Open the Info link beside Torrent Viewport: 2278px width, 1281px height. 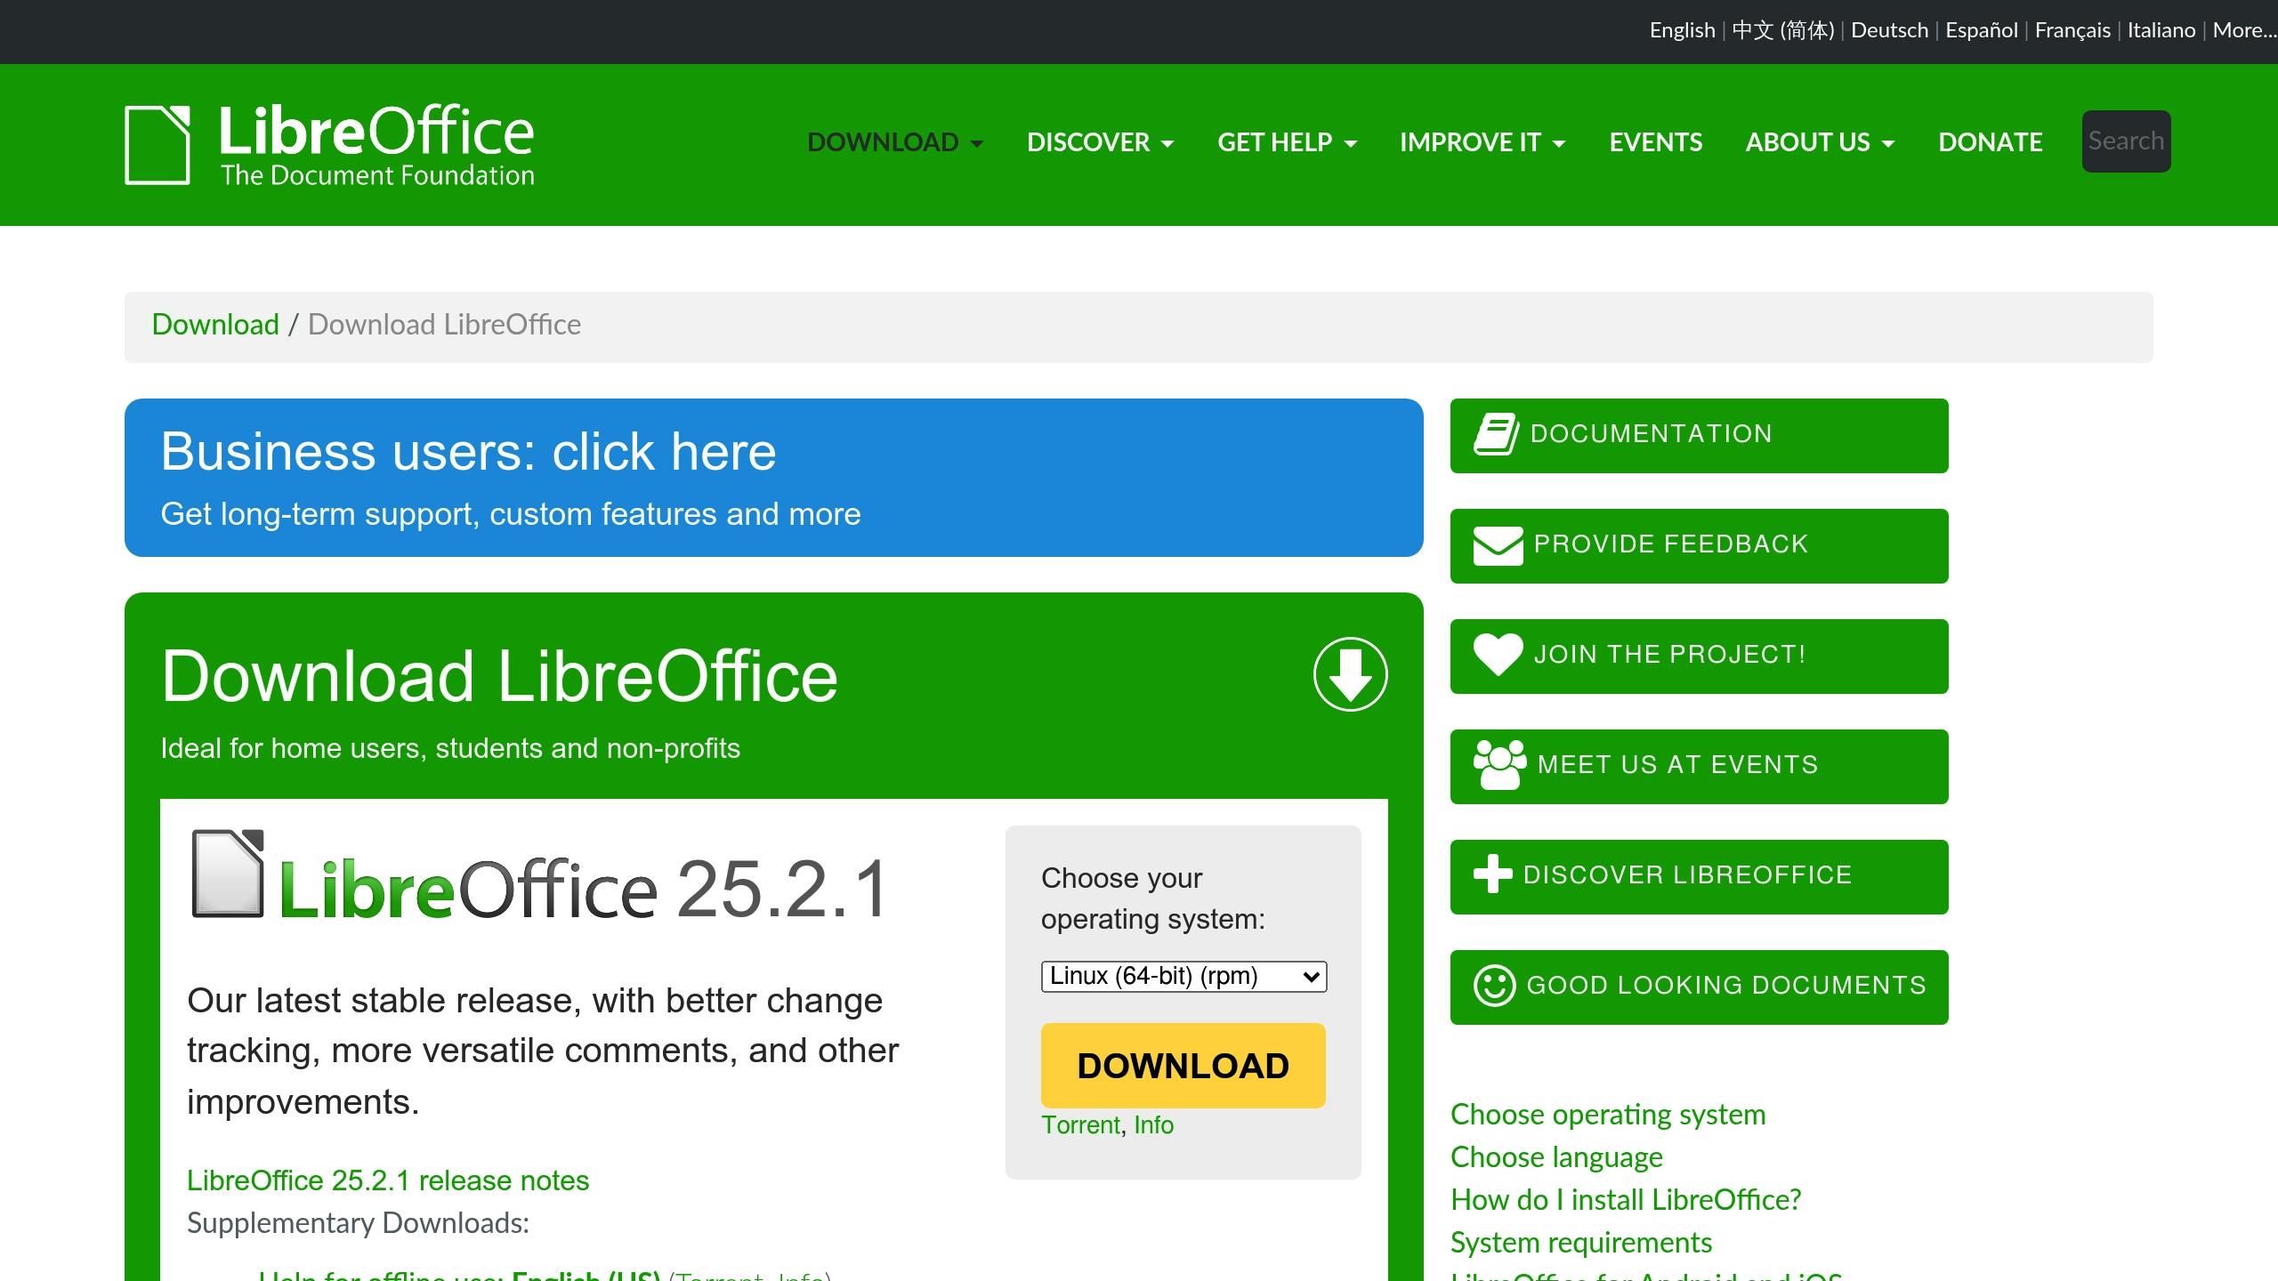(x=1154, y=1125)
